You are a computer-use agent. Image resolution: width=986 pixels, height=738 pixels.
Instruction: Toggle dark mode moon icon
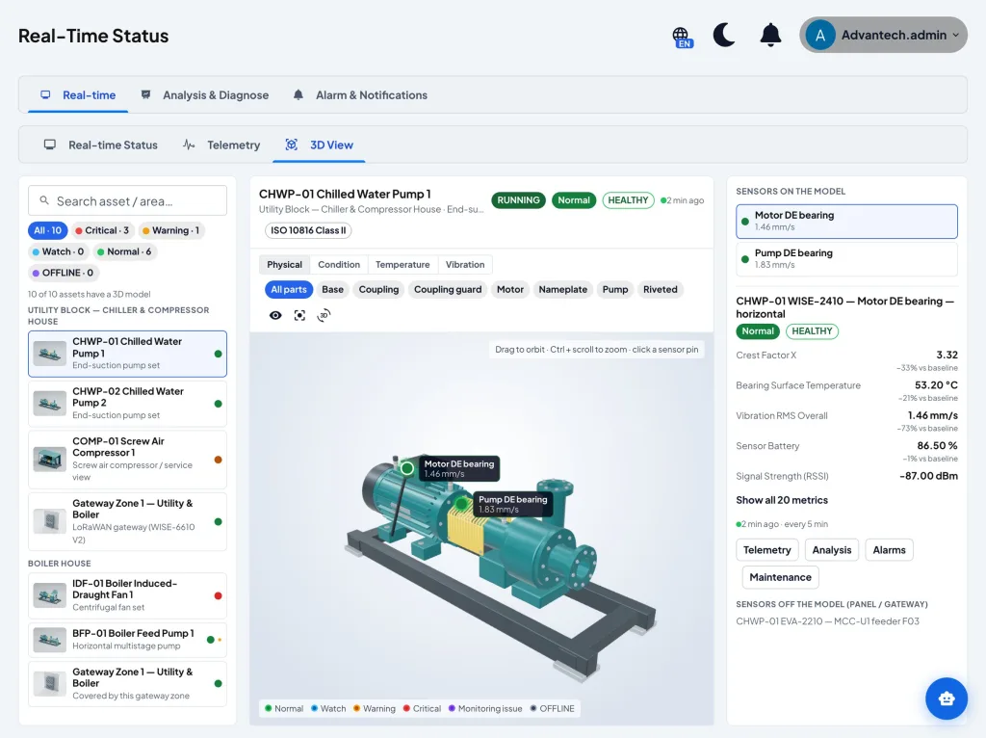tap(724, 36)
